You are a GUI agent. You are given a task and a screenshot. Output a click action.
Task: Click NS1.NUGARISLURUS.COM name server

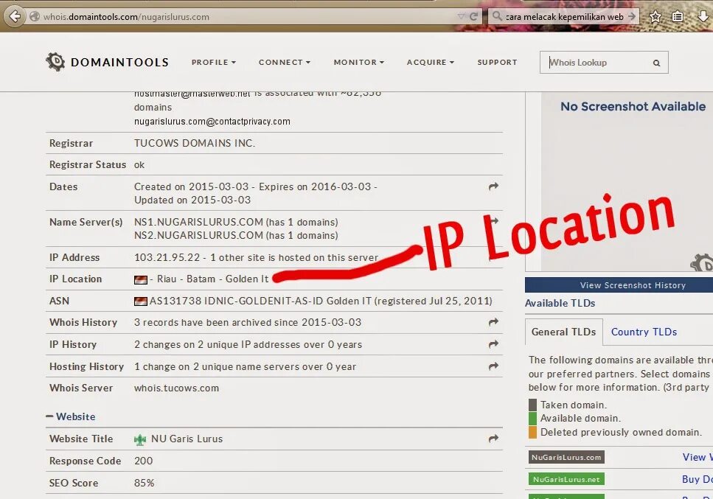pyautogui.click(x=199, y=222)
